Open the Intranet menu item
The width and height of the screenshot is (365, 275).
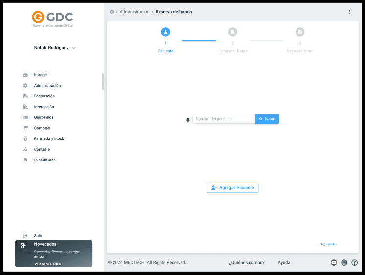pos(41,75)
